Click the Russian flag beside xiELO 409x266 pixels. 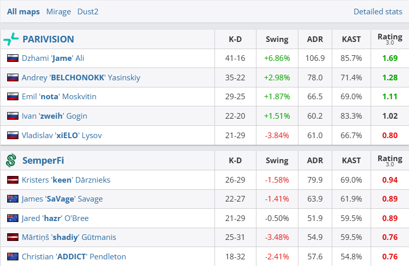click(x=13, y=136)
